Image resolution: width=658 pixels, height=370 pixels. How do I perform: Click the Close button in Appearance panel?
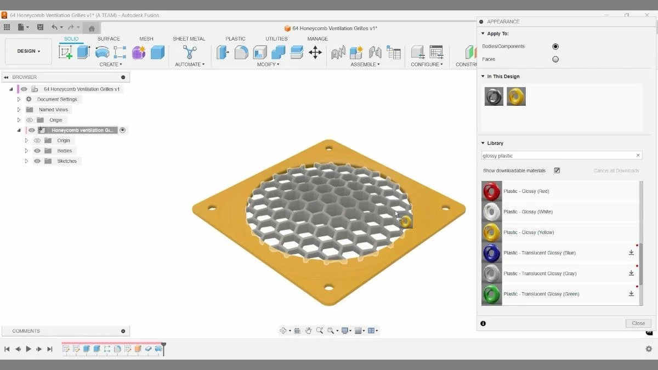(638, 323)
